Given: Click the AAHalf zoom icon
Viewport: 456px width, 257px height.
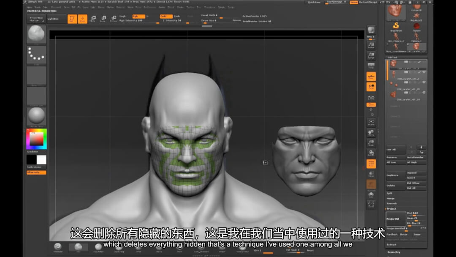Looking at the screenshot, I should pyautogui.click(x=371, y=55).
